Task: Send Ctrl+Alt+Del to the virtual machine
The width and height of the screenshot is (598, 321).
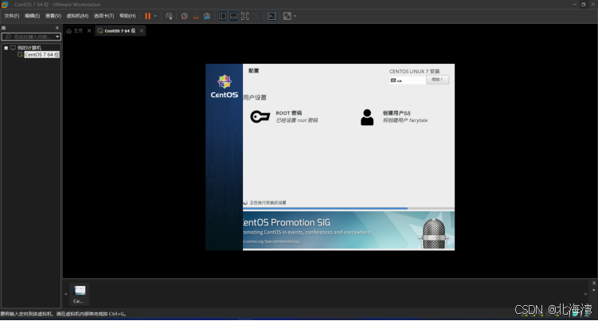Action: 169,16
